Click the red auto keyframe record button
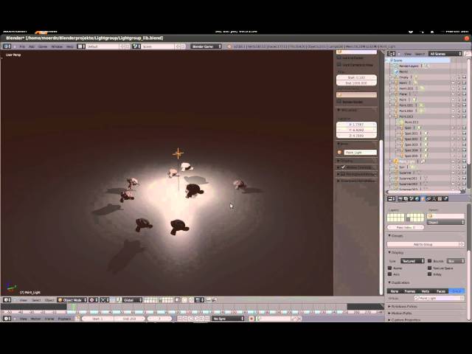The width and height of the screenshot is (472, 354). click(251, 319)
